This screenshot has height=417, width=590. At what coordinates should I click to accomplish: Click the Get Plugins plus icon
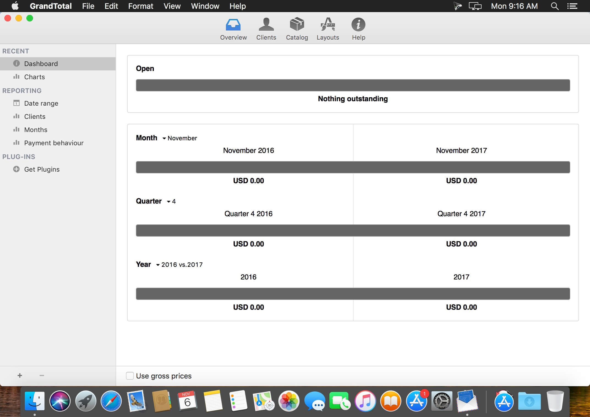click(x=17, y=169)
